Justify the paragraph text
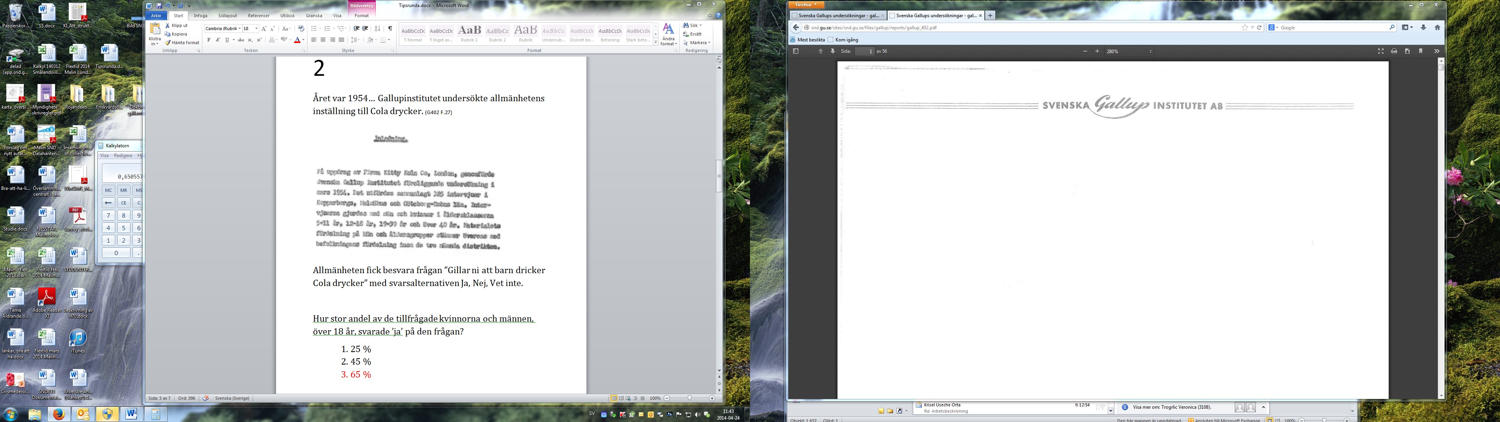 [x=341, y=40]
